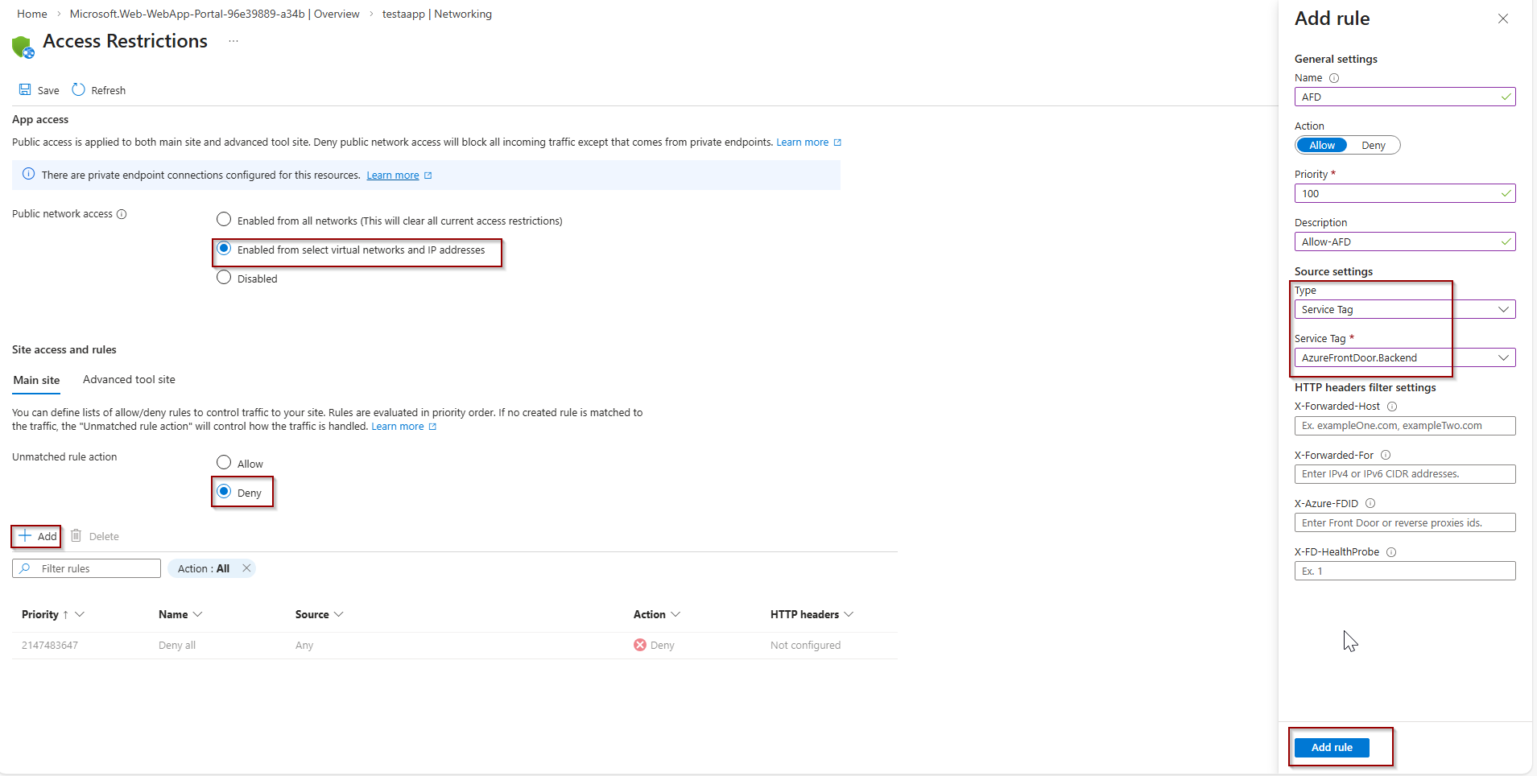Open the ellipsis menu beside Access Restrictions

tap(233, 41)
